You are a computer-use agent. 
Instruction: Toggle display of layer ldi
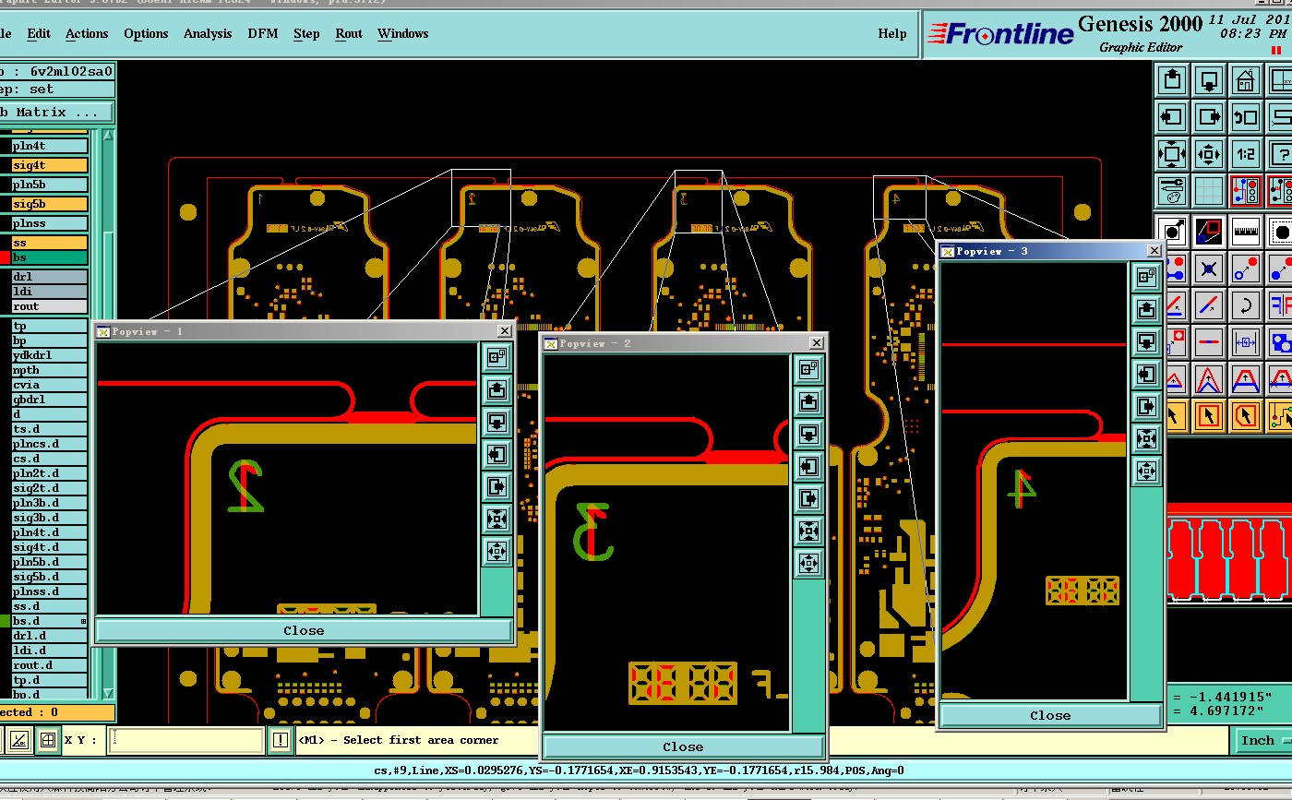coord(49,292)
